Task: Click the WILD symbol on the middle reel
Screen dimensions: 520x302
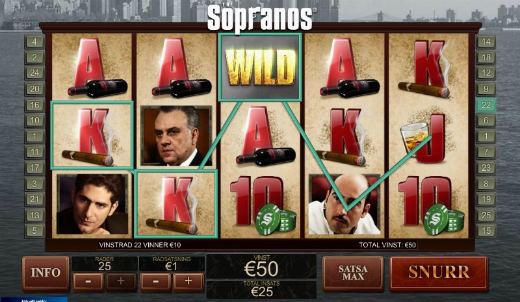Action: coord(260,67)
